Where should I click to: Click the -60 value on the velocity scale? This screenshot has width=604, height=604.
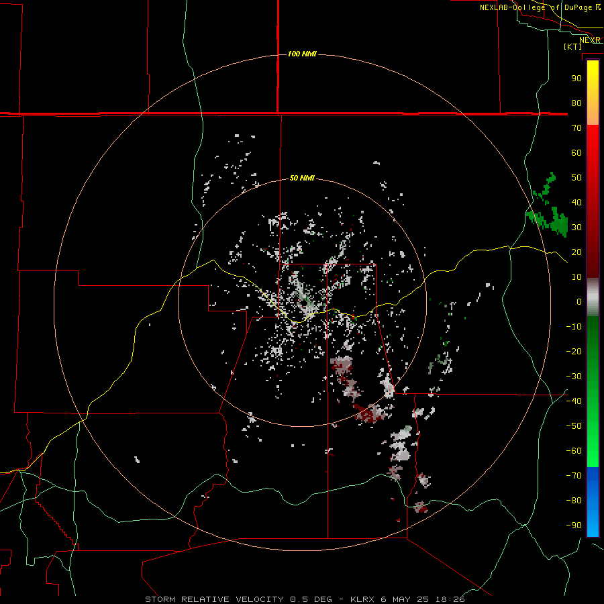click(574, 451)
